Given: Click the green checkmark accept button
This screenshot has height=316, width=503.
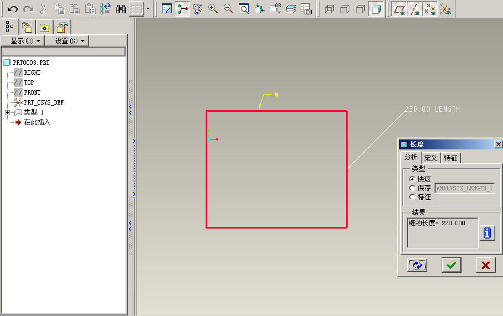Looking at the screenshot, I should [451, 265].
